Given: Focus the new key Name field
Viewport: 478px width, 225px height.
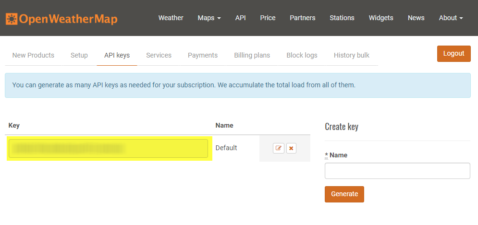Looking at the screenshot, I should (397, 171).
